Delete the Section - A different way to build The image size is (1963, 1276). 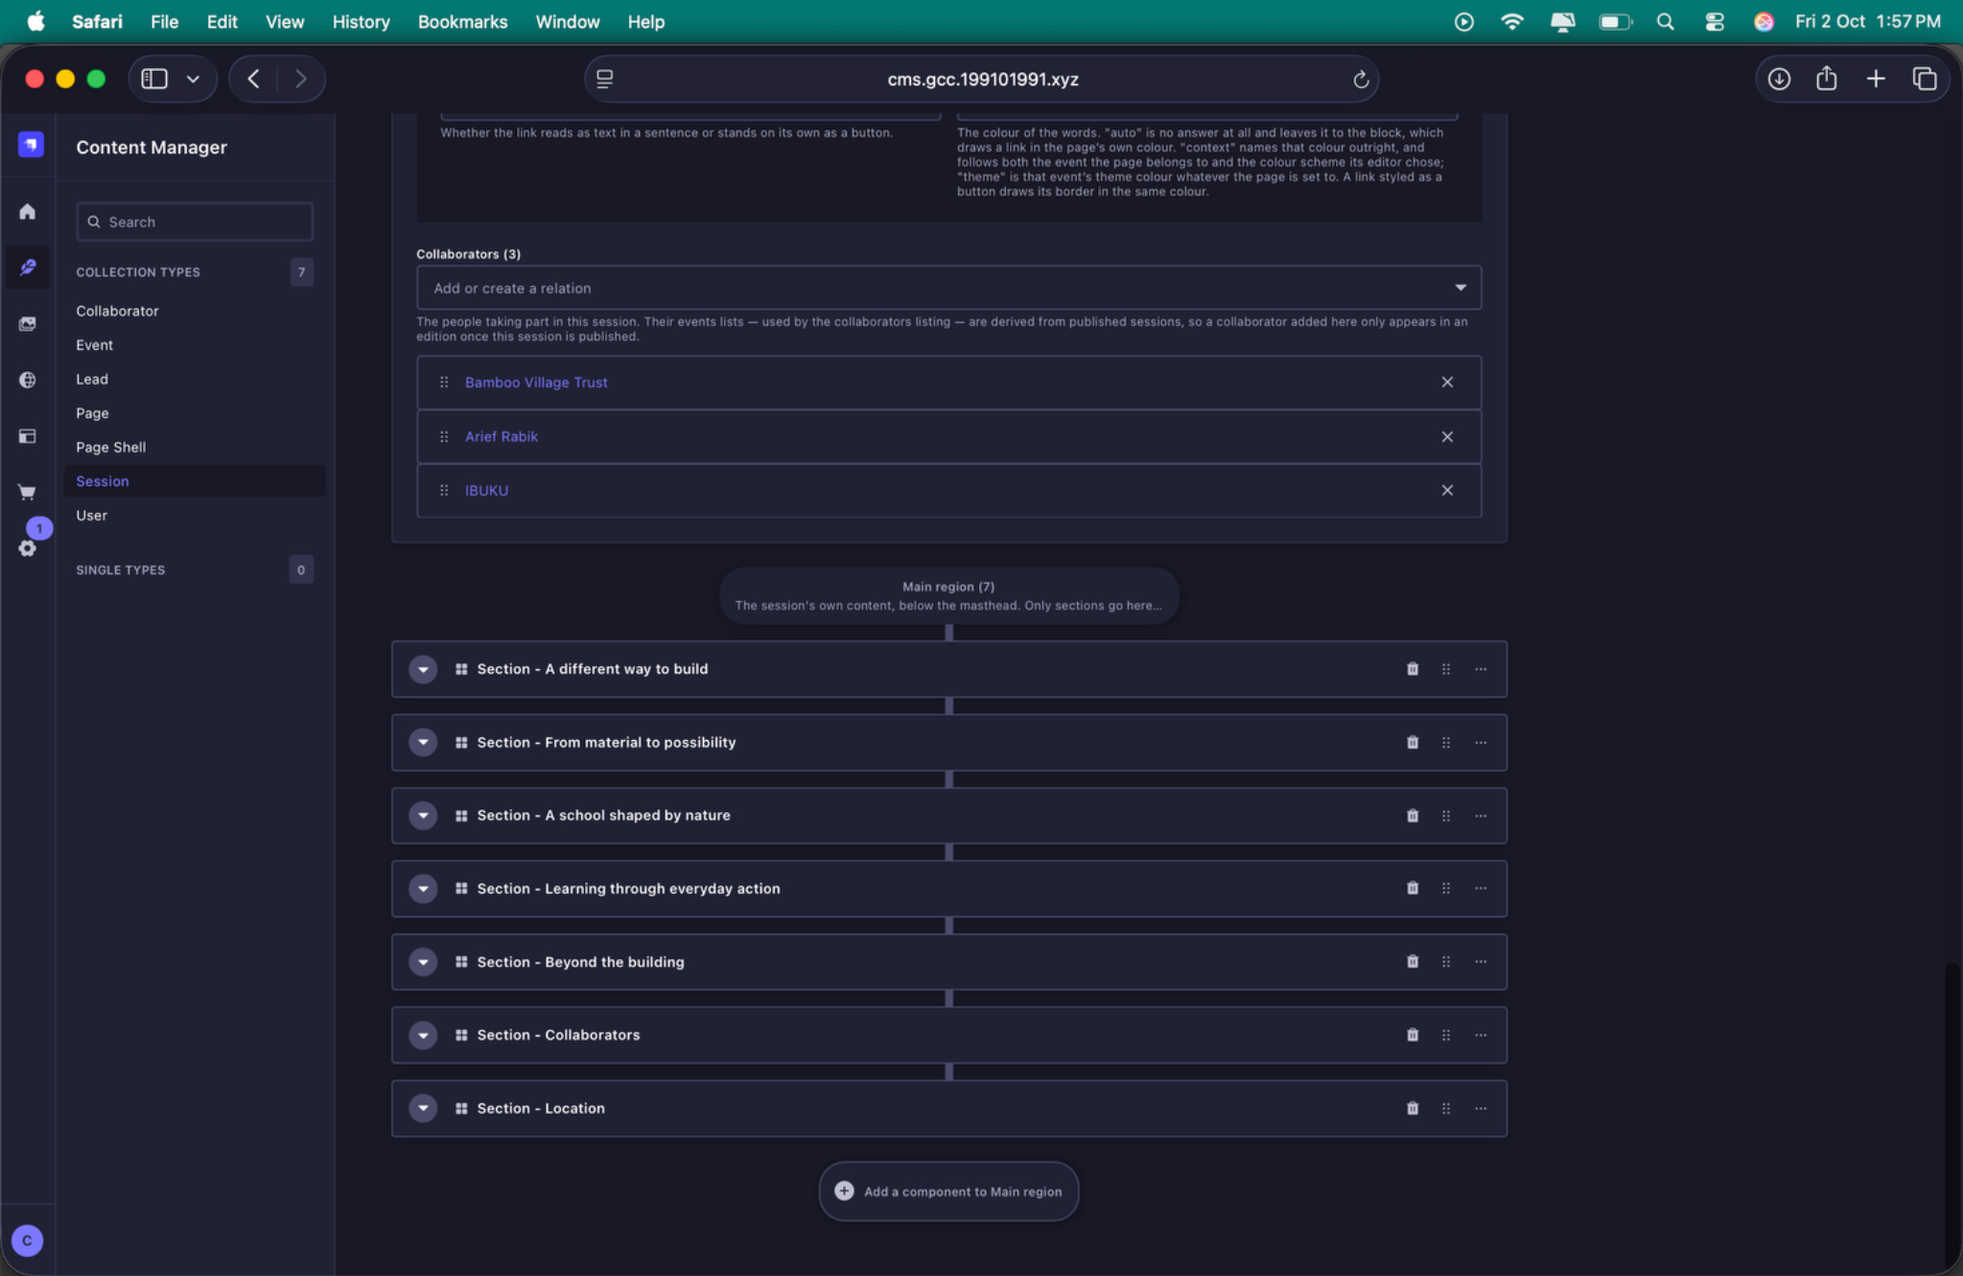coord(1413,669)
